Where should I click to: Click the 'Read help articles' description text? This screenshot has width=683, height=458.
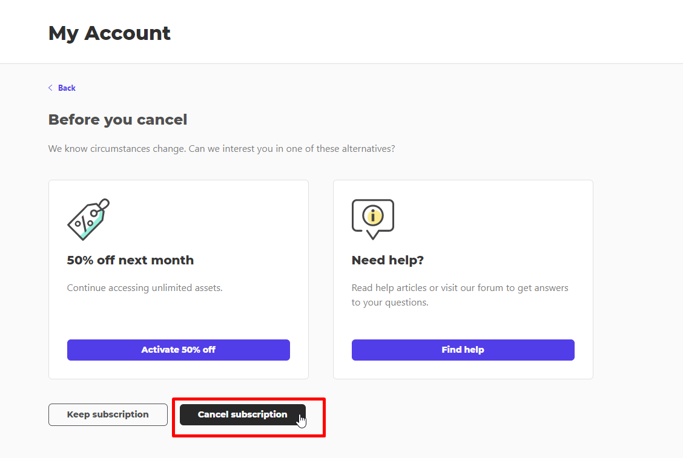pos(460,295)
